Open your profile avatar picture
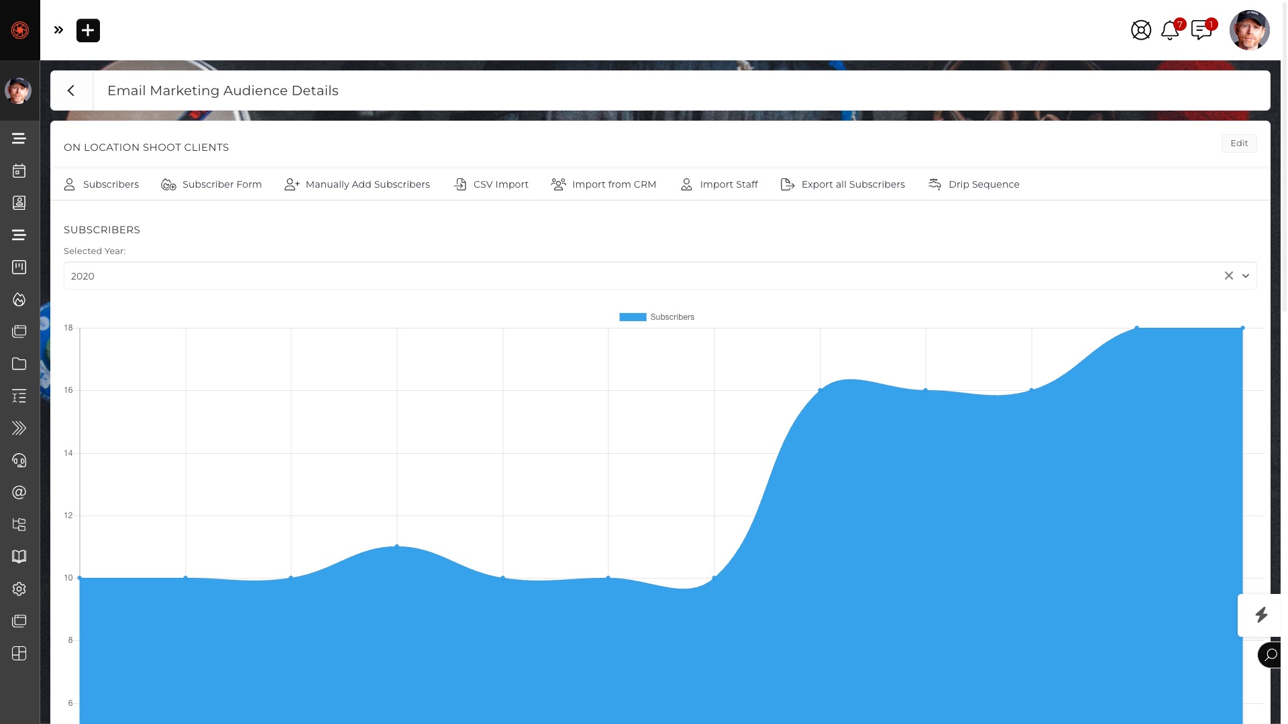Image resolution: width=1288 pixels, height=724 pixels. [1249, 30]
